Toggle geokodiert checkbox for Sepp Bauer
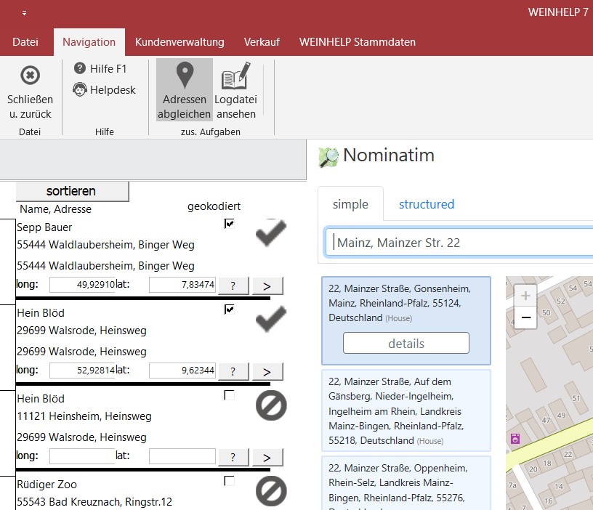The width and height of the screenshot is (593, 510). click(x=230, y=224)
